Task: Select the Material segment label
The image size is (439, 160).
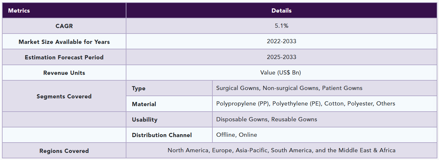Action: 144,104
